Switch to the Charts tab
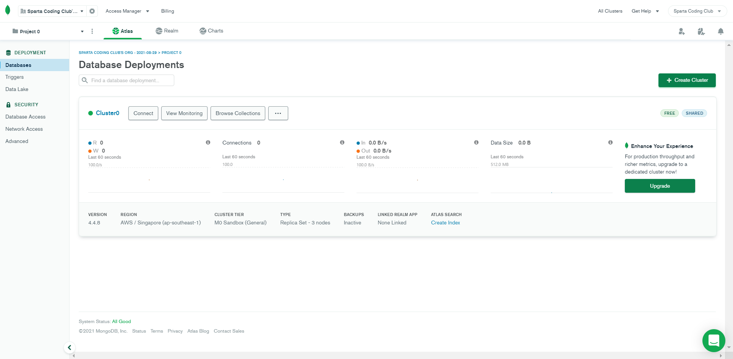The image size is (733, 359). pos(211,31)
